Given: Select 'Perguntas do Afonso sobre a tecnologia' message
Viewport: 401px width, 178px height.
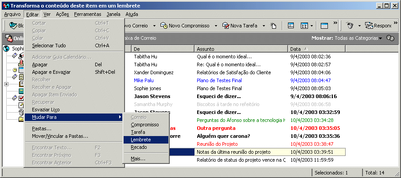Looking at the screenshot, I should (241, 120).
